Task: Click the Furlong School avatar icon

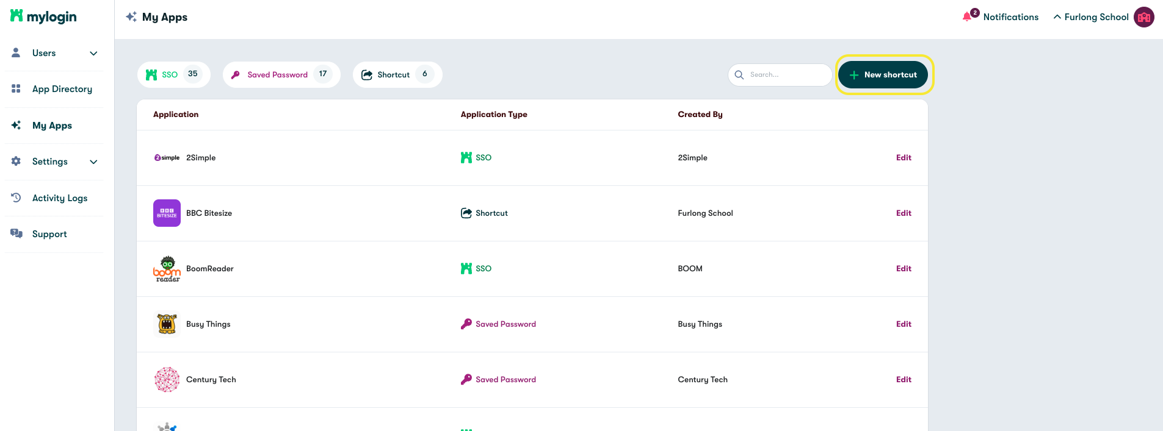Action: pyautogui.click(x=1144, y=17)
